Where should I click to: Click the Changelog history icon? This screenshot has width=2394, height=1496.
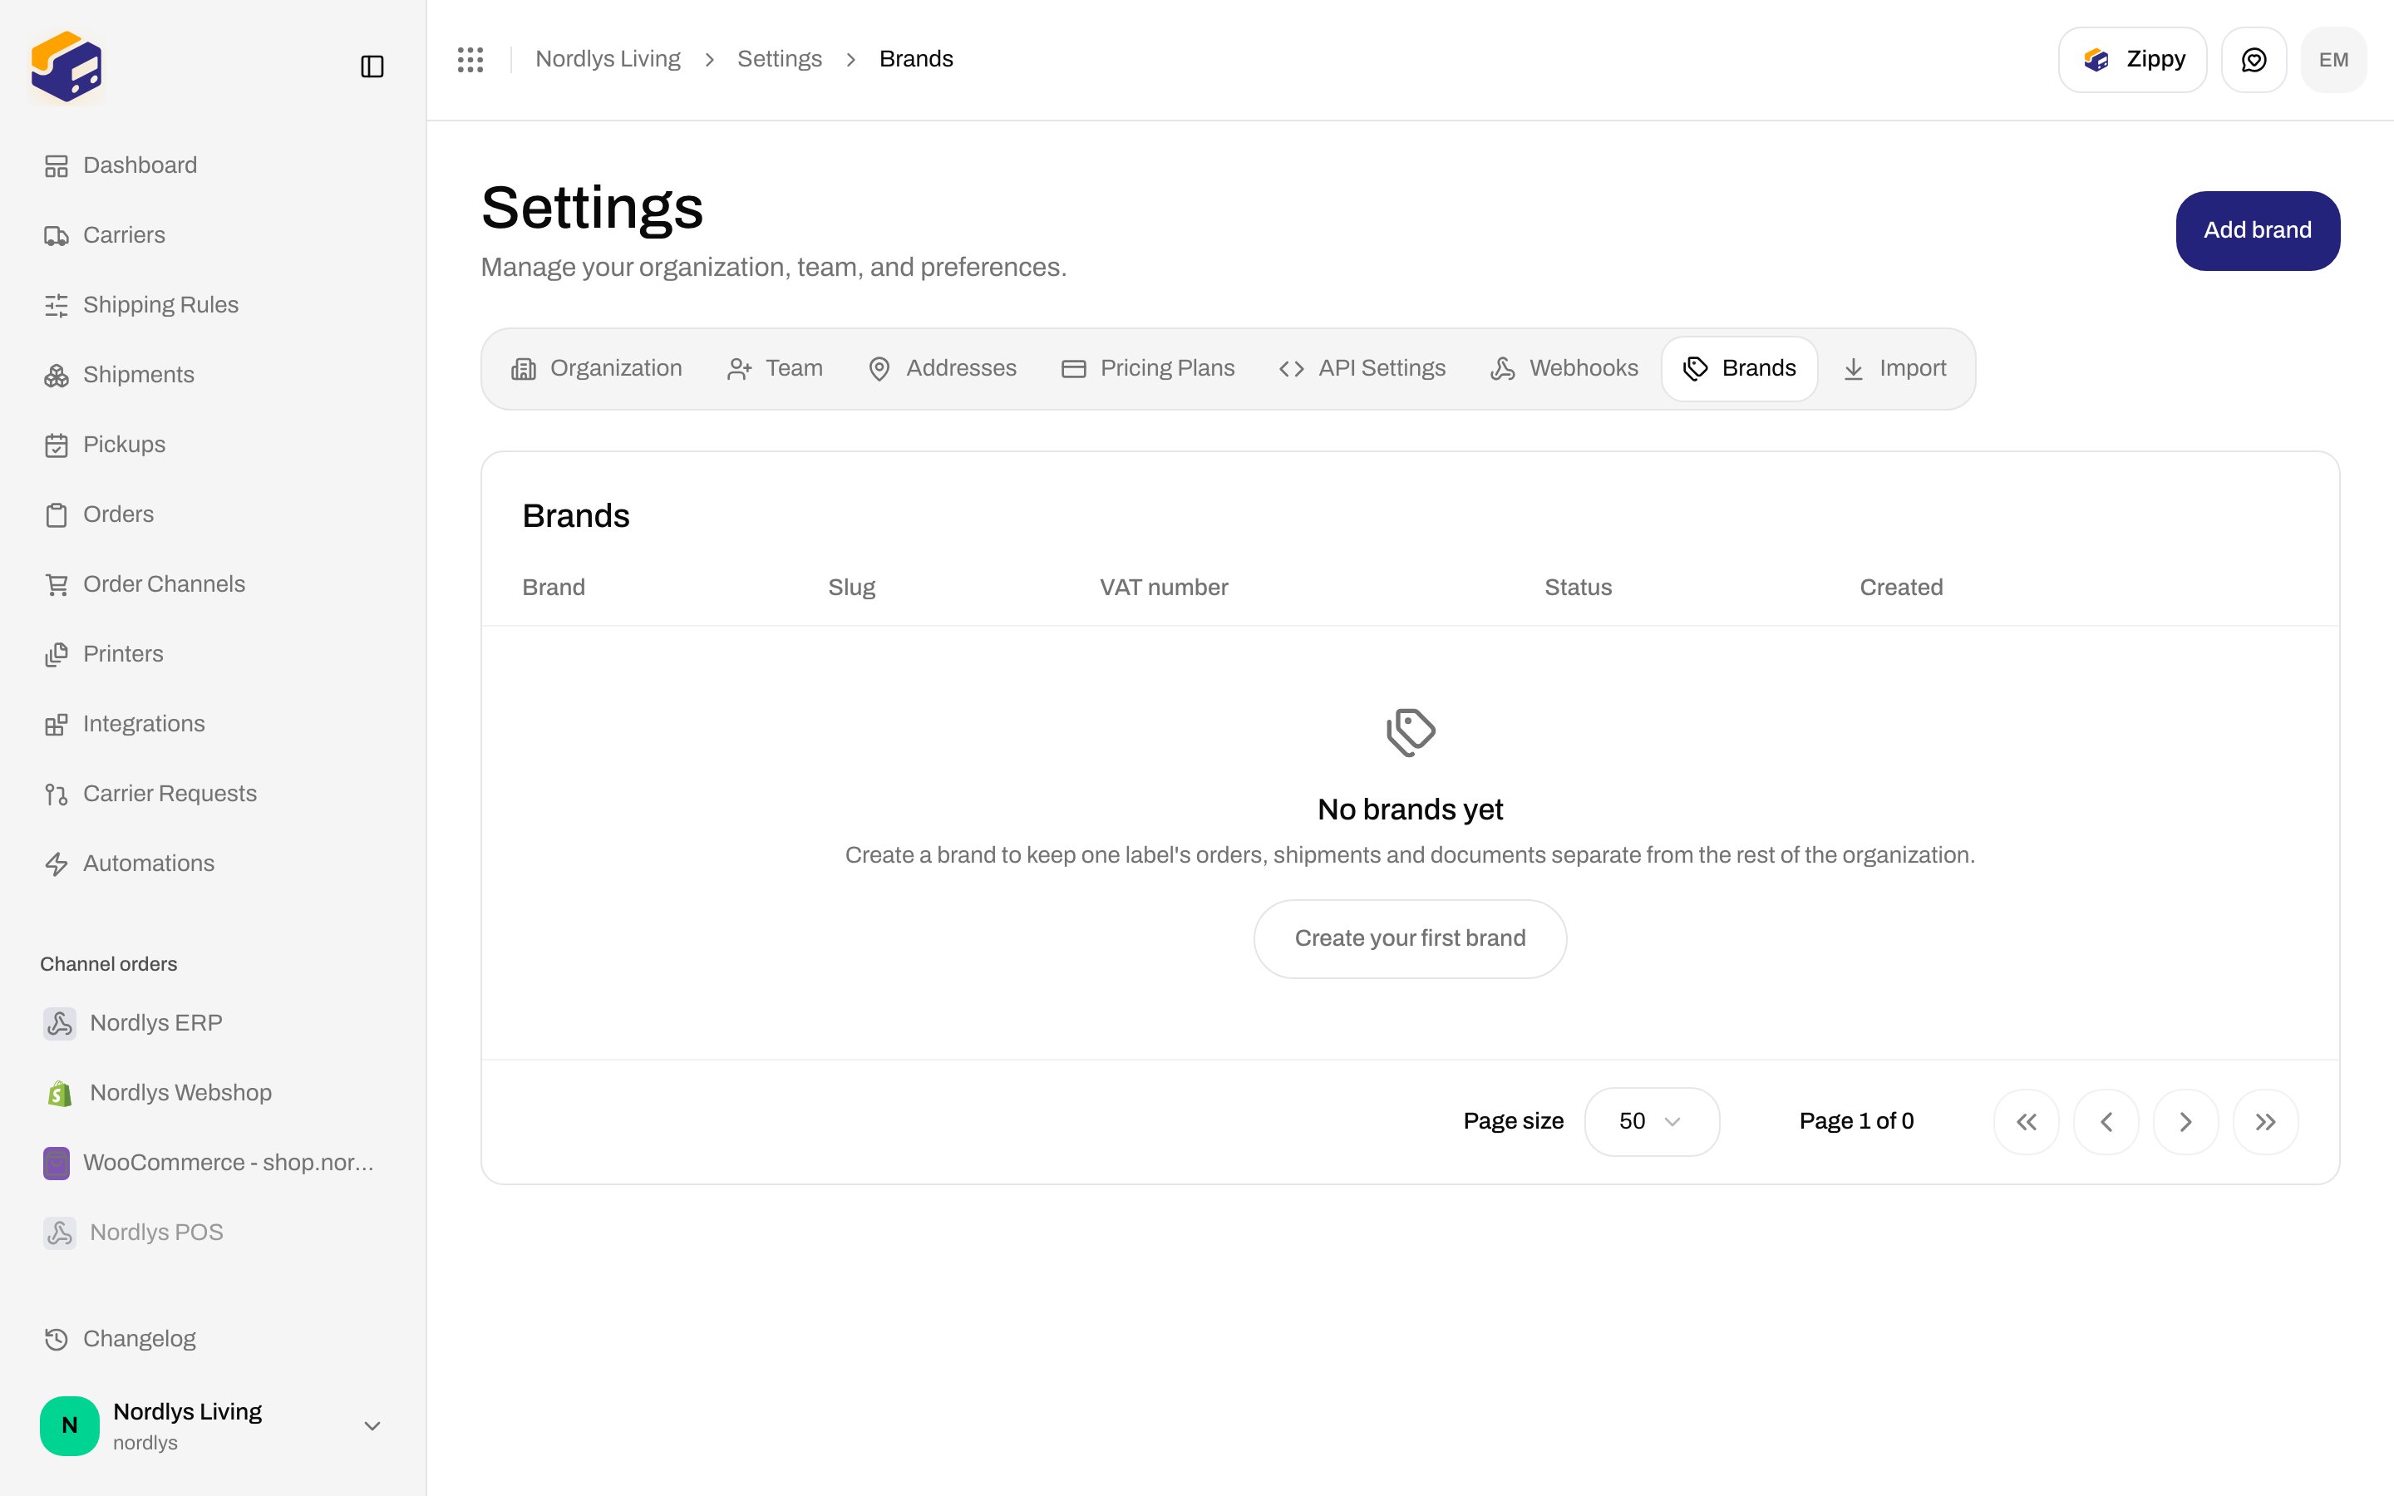click(x=57, y=1339)
